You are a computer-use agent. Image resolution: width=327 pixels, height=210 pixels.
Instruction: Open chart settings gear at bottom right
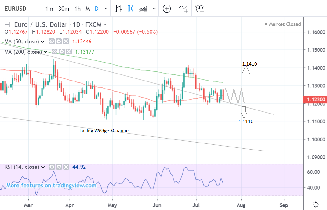(316, 204)
